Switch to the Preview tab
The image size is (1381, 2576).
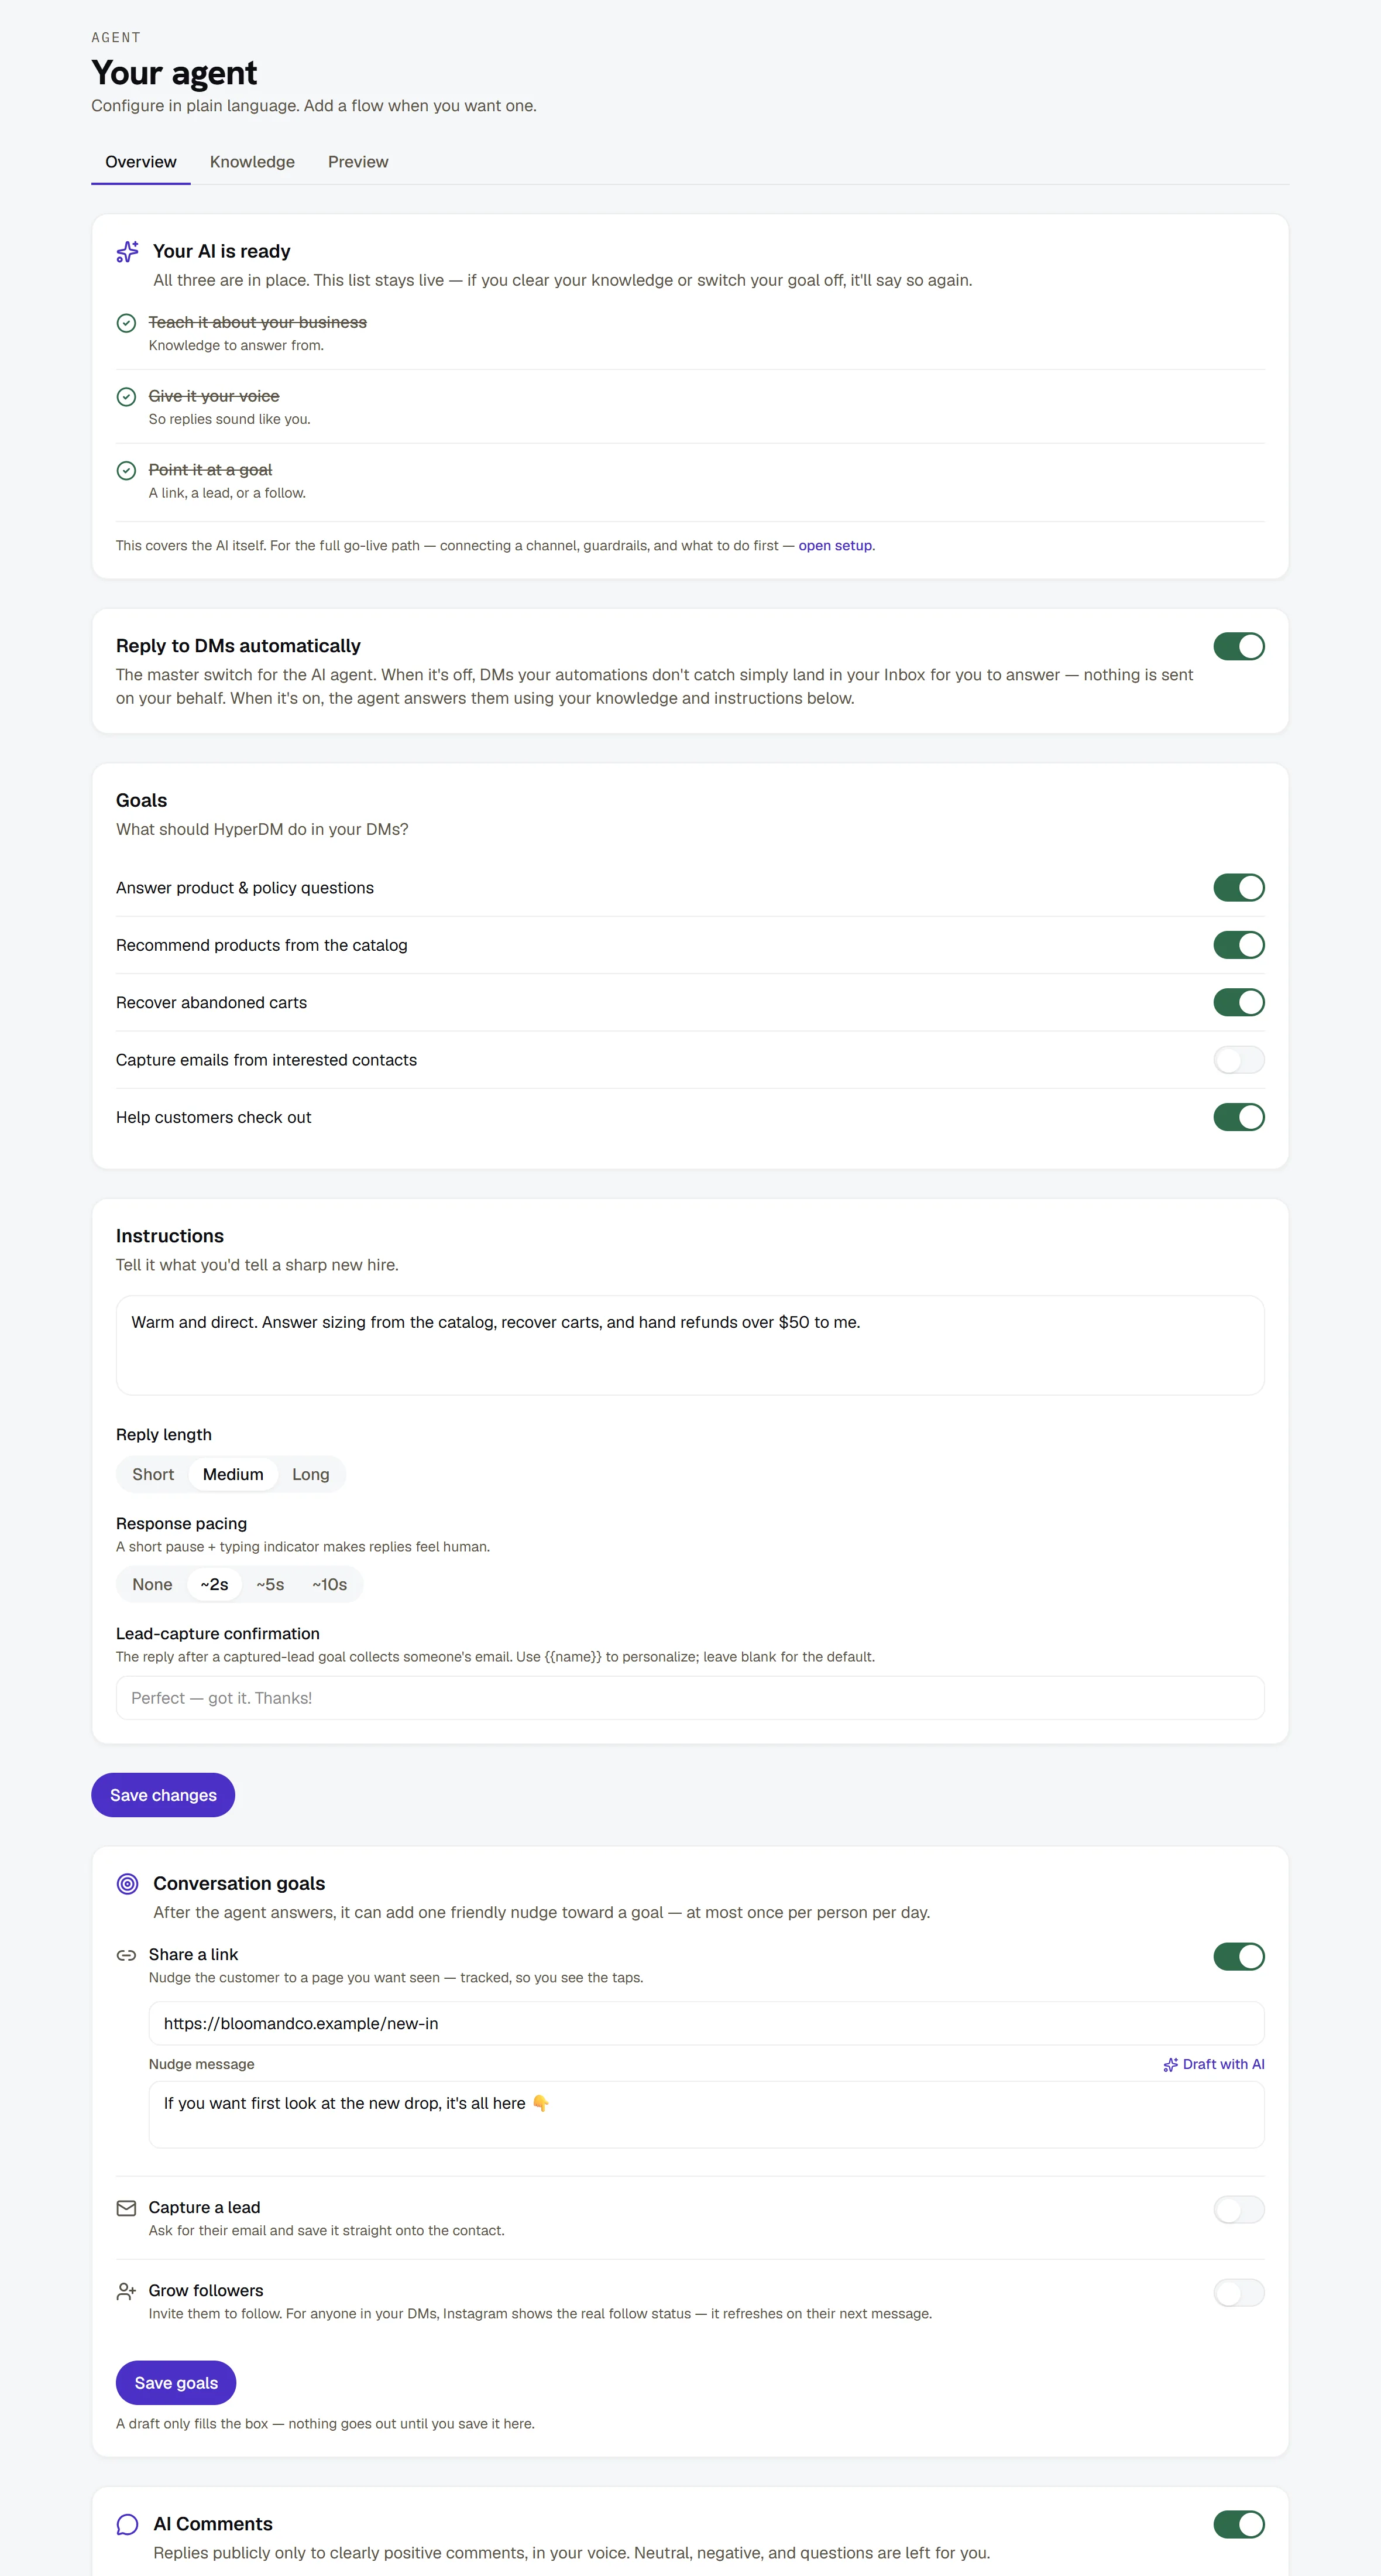click(358, 162)
